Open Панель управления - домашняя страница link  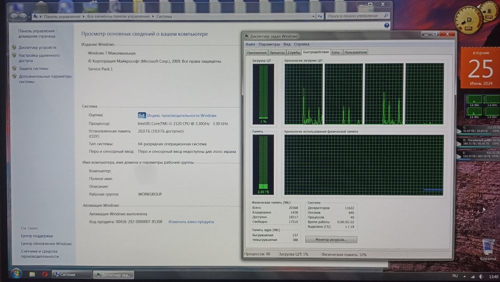pyautogui.click(x=37, y=34)
